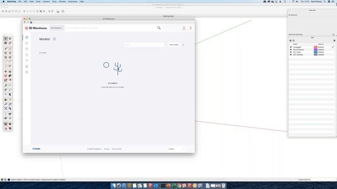Click the 3D Warehouse search magnifier
This screenshot has height=189, width=337.
[x=159, y=28]
